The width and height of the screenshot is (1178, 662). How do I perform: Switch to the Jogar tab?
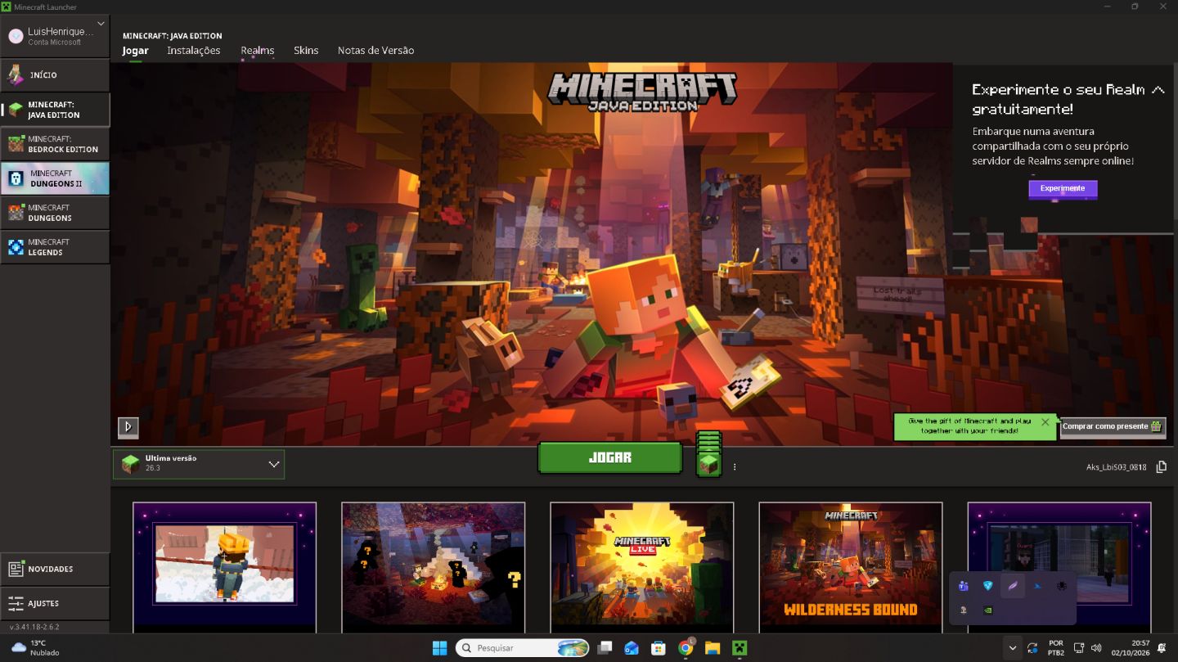click(136, 51)
